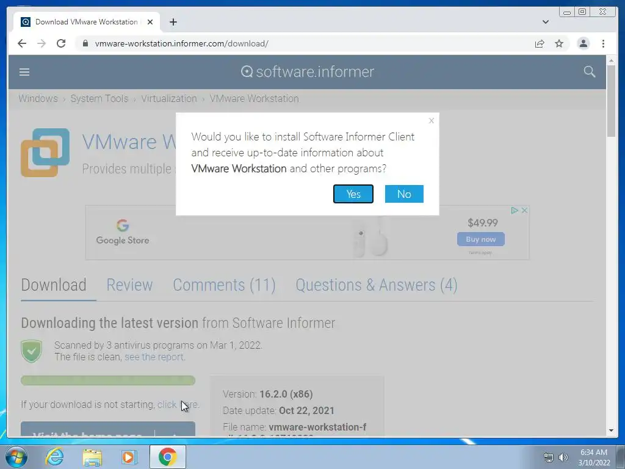Open Windows Explorer from the taskbar
The image size is (625, 469).
tap(92, 457)
